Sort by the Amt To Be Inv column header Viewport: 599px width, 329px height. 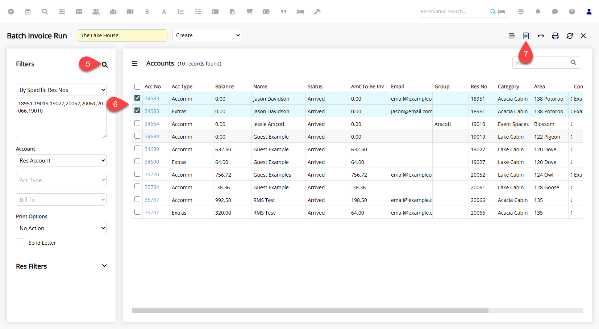(367, 87)
